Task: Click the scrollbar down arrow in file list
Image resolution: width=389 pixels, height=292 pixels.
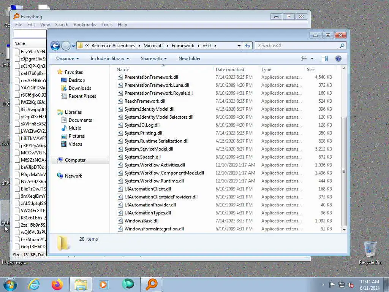Action: pyautogui.click(x=344, y=230)
